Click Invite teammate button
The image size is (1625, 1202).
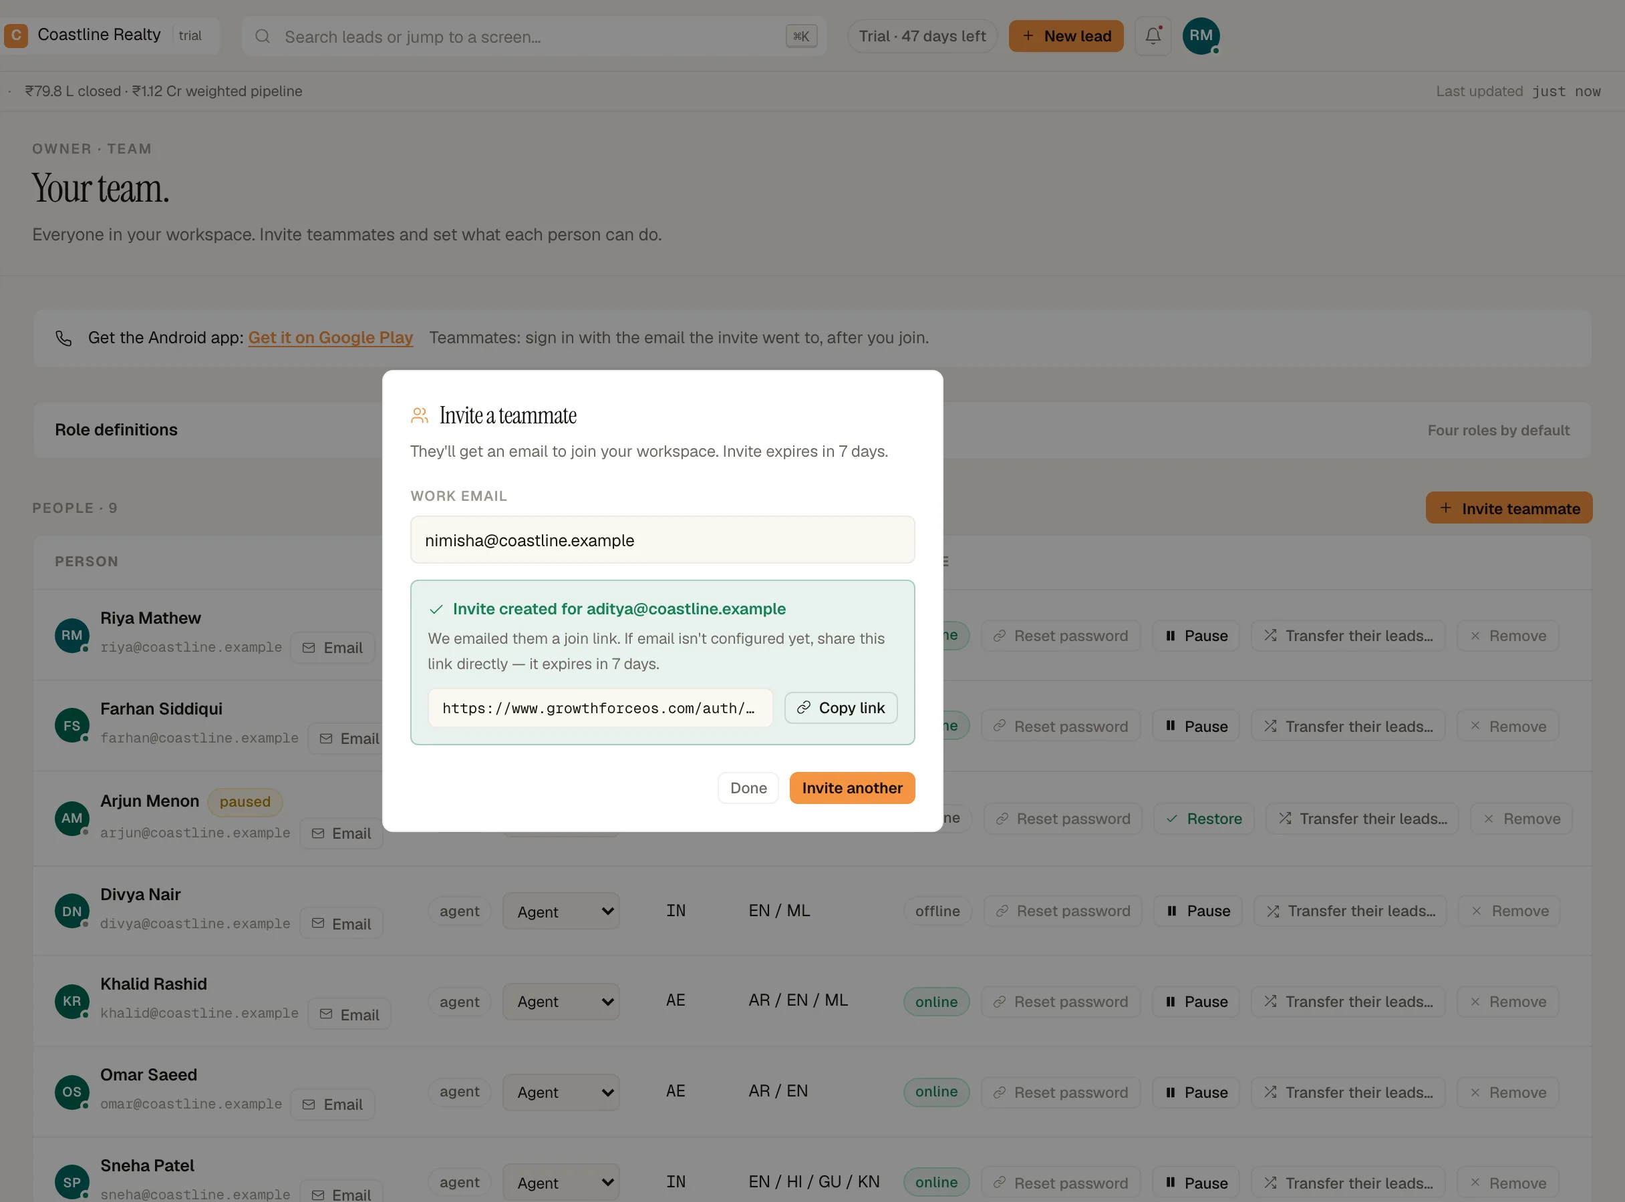pyautogui.click(x=1509, y=508)
